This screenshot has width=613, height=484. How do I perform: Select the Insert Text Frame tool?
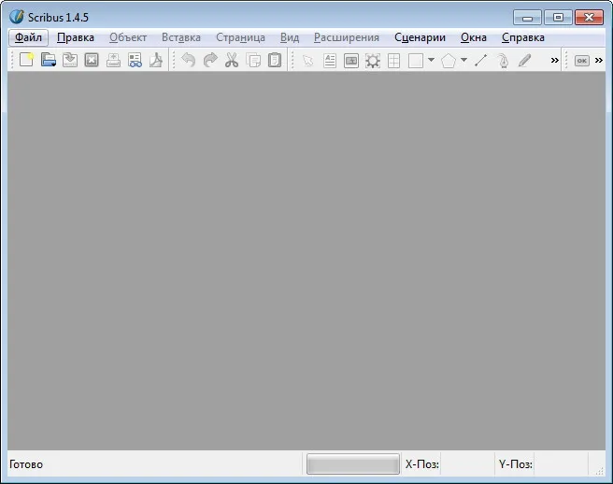tap(330, 61)
